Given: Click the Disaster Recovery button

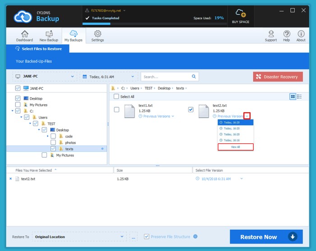Looking at the screenshot, I should pos(277,77).
